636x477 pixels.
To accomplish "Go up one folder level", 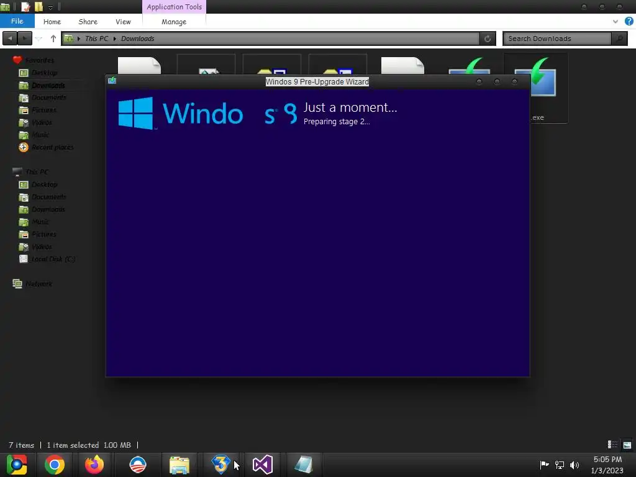I will click(53, 39).
